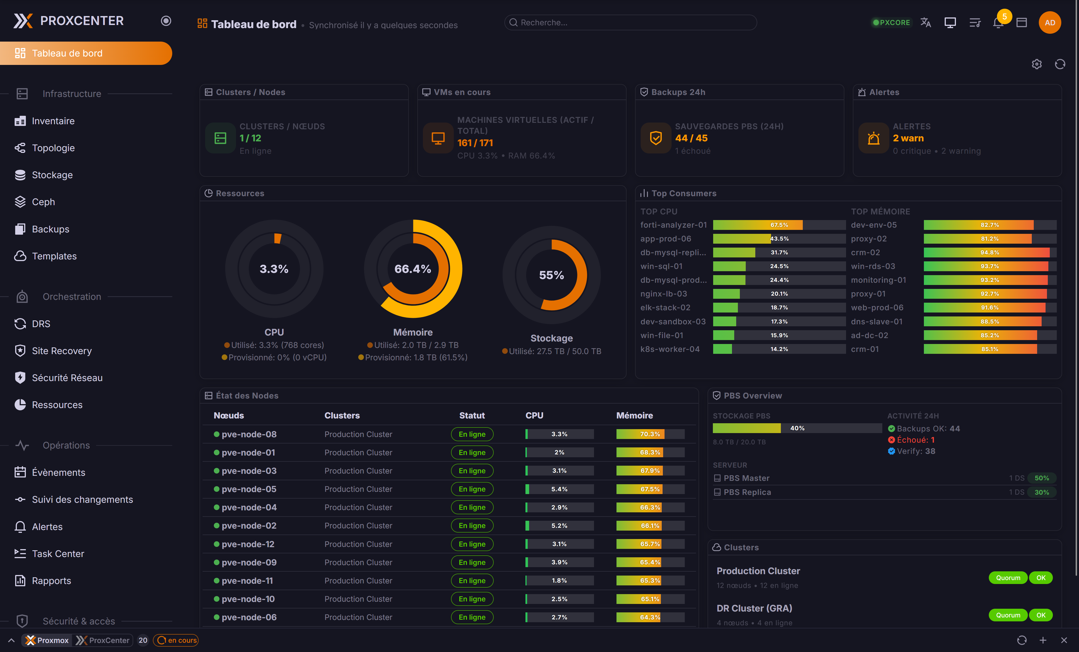Collapse the Opérations sidebar section

[x=66, y=445]
